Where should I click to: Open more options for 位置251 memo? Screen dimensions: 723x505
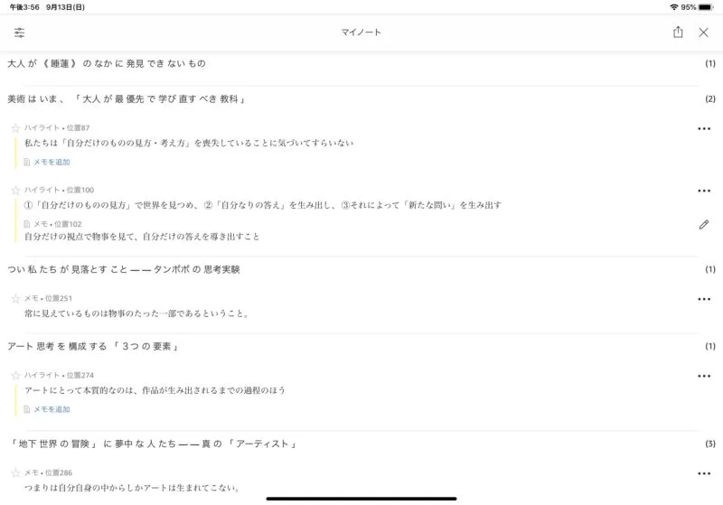[x=704, y=299]
